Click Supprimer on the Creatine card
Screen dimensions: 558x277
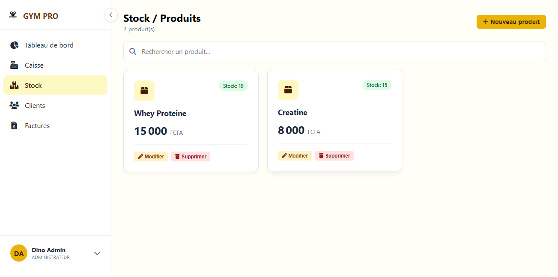click(x=334, y=156)
